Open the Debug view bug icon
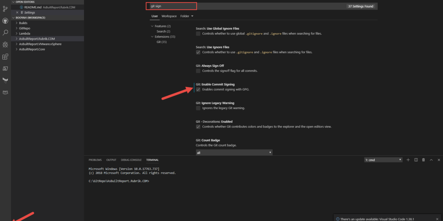 coord(5,45)
